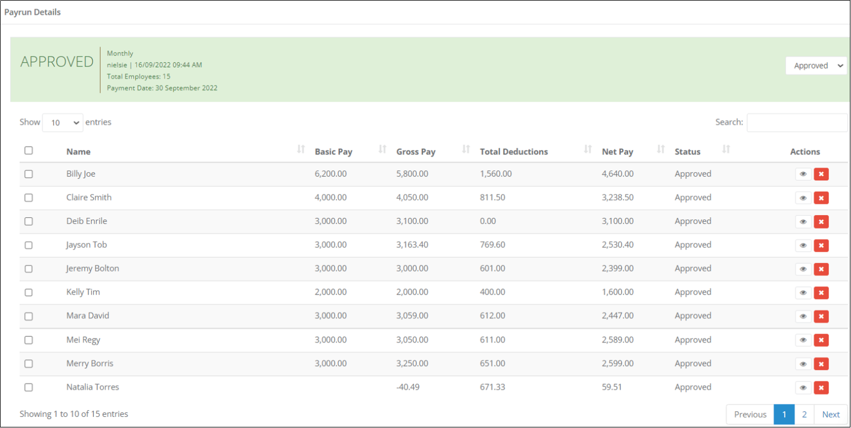
Task: Click the 'Showing 1 to 10 of 15 entries' text
Action: 74,415
